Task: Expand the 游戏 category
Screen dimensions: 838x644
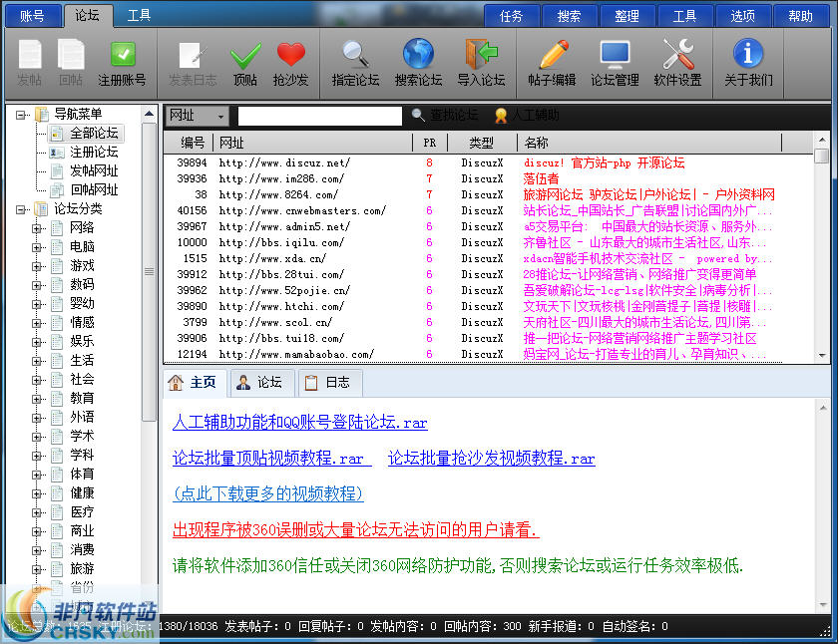Action: pos(36,266)
